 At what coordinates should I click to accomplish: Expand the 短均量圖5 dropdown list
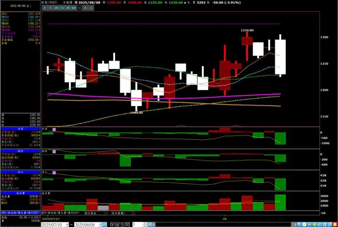coord(133,213)
